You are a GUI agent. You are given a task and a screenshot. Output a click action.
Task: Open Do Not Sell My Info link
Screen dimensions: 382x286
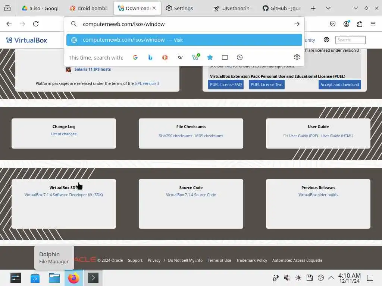coord(185,260)
